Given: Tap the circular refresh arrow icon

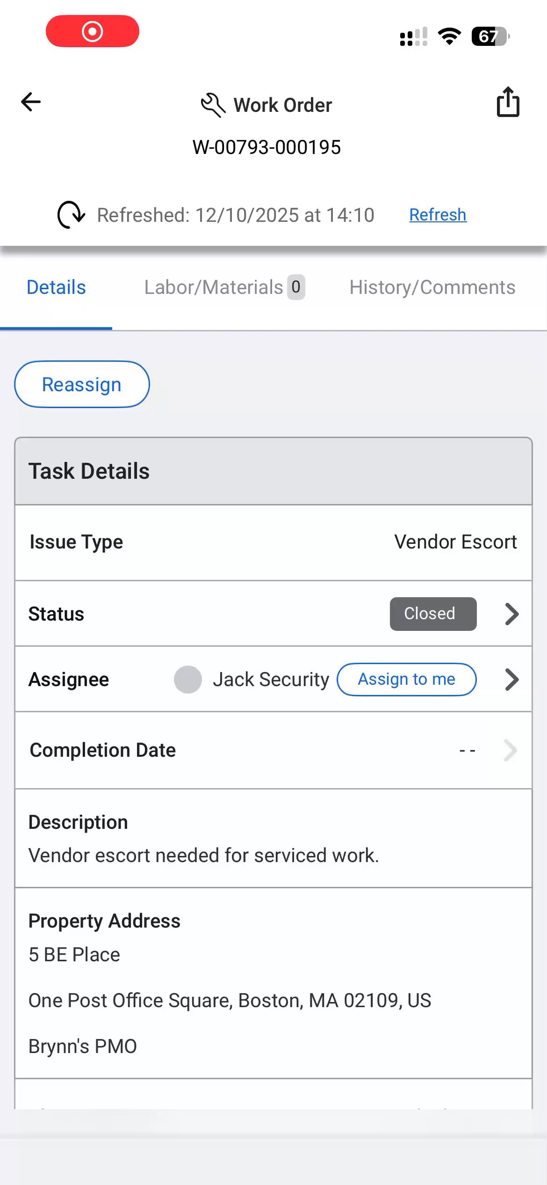Looking at the screenshot, I should [x=71, y=215].
